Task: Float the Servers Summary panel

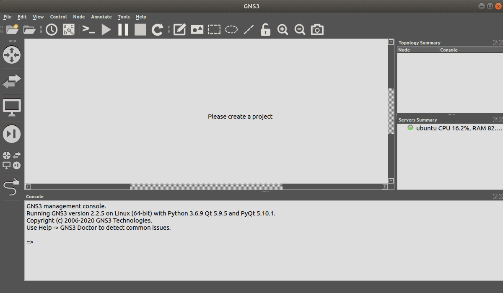Action: 495,120
